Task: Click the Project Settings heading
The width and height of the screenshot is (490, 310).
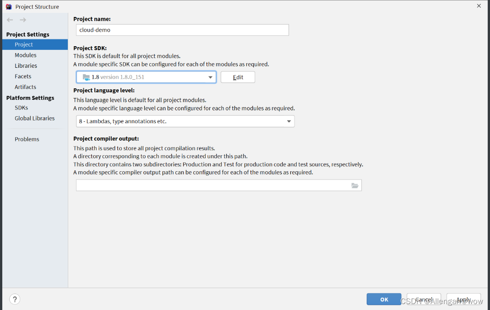Action: click(x=28, y=34)
